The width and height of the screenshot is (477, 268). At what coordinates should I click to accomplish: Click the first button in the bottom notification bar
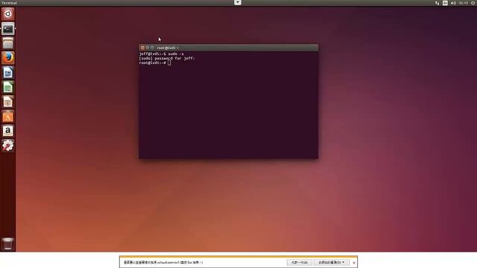300,262
